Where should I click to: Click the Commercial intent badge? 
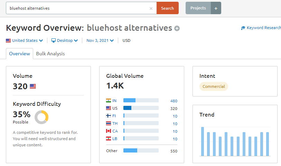tap(214, 86)
